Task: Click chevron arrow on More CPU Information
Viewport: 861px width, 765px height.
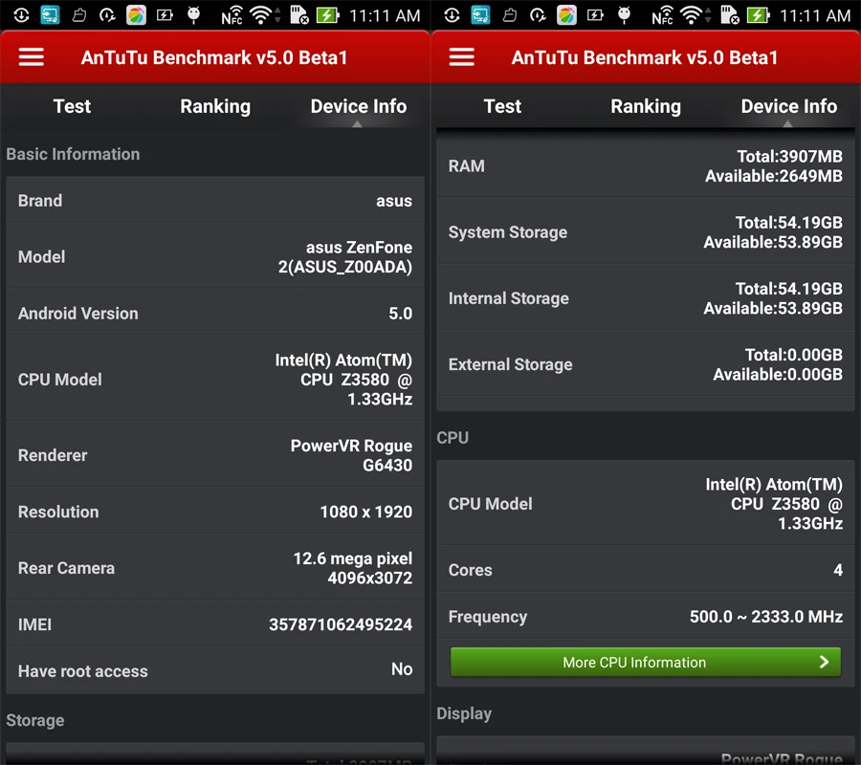Action: [824, 662]
